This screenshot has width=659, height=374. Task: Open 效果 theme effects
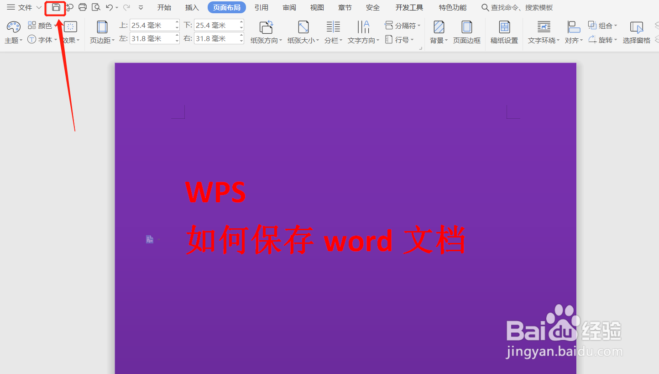point(71,32)
